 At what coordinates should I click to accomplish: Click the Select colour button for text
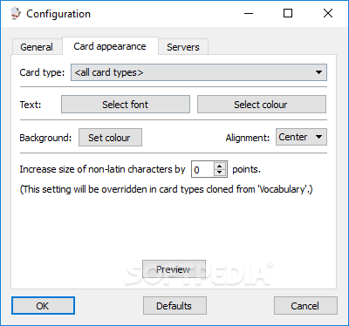pos(262,105)
